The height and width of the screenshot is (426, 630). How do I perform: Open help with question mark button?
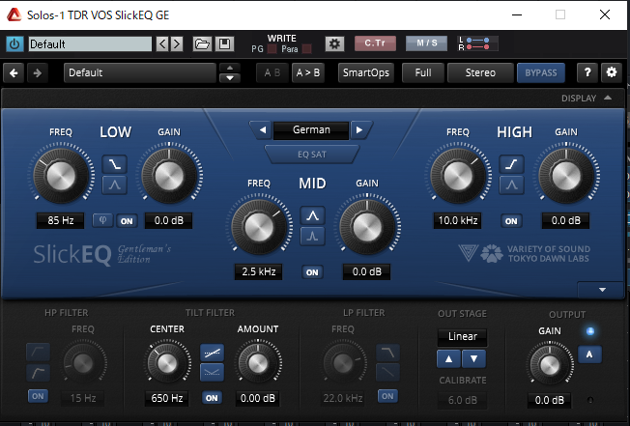pos(587,72)
